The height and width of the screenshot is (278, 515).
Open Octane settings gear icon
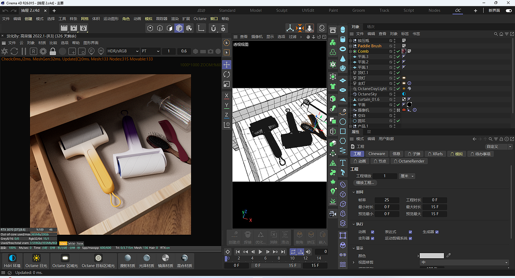[43, 51]
